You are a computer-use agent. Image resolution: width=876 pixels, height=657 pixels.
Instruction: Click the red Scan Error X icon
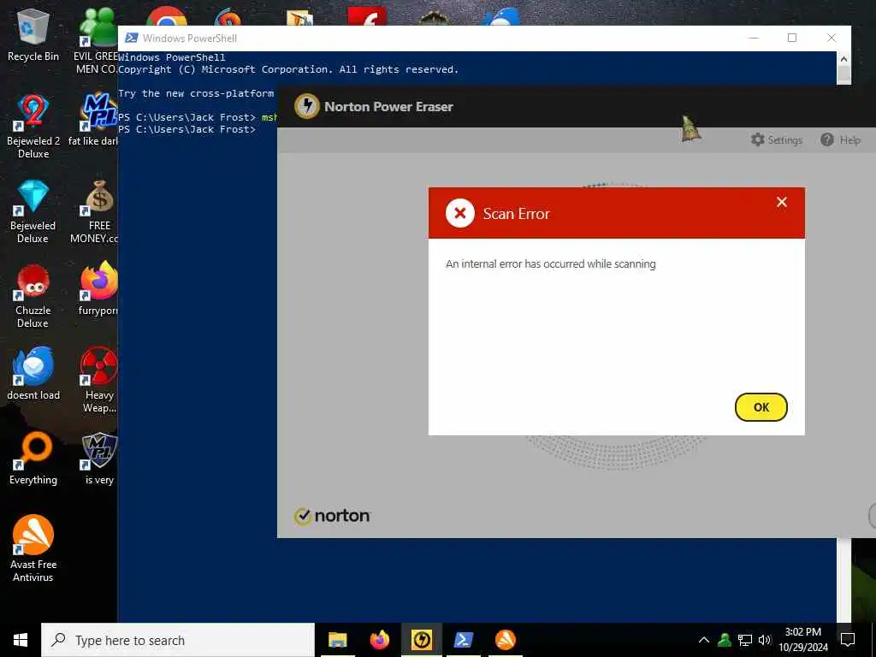[459, 213]
